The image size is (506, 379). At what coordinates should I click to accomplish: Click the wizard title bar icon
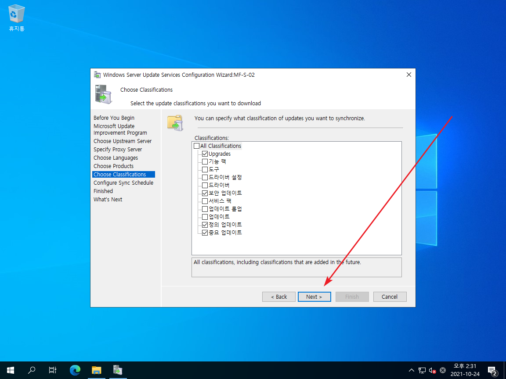click(97, 75)
